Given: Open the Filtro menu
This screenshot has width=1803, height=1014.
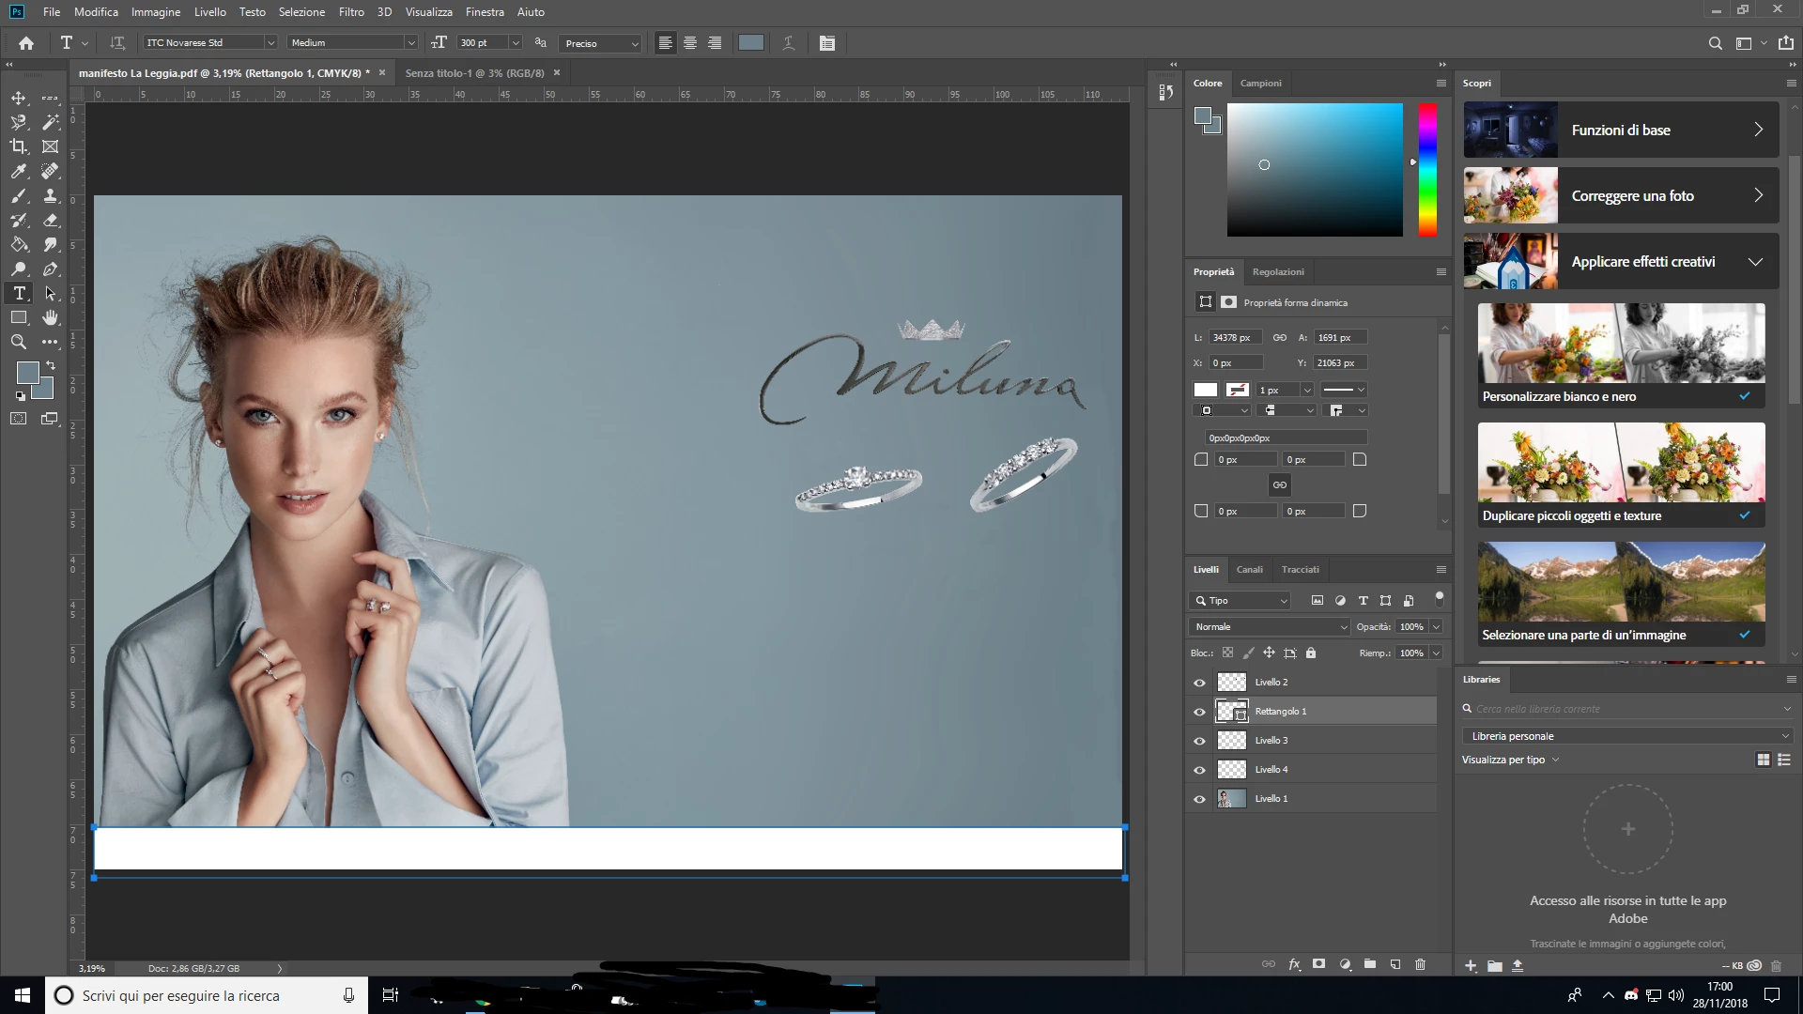Looking at the screenshot, I should [x=351, y=12].
